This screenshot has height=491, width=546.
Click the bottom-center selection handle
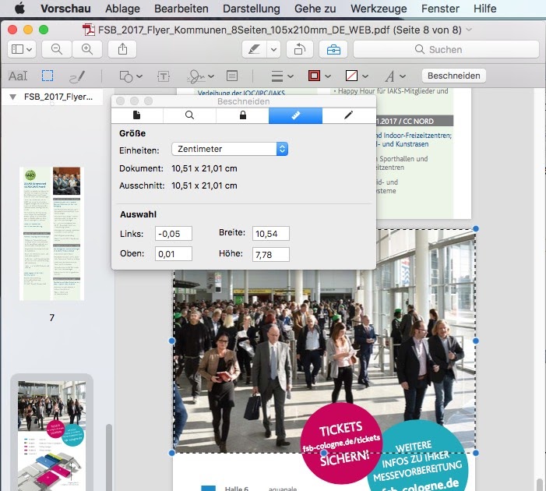pyautogui.click(x=324, y=453)
